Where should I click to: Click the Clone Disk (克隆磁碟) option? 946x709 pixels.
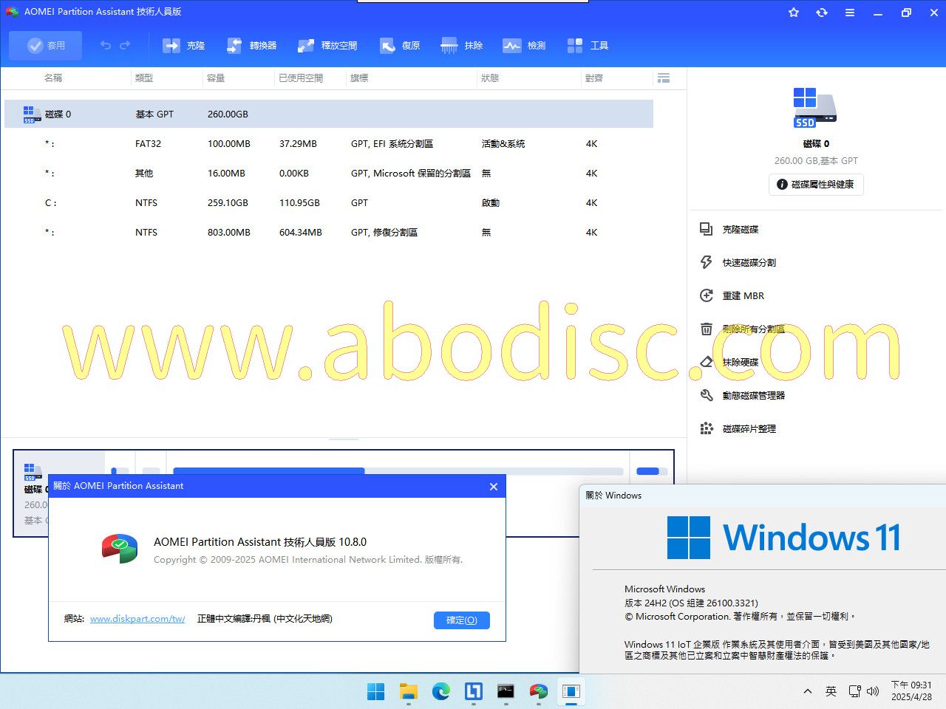pos(729,229)
